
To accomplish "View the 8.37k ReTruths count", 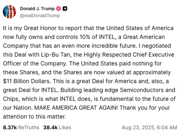I will 10,127.
